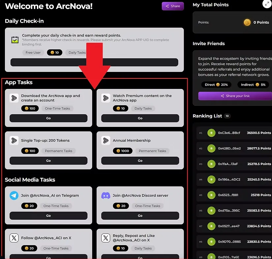Click the green avatar of 0x186a...4DC2
This screenshot has width=272, height=259.
(211, 180)
